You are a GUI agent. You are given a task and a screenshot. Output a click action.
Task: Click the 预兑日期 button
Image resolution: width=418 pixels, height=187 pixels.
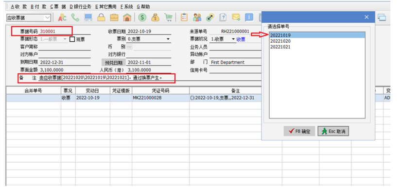pos(114,63)
